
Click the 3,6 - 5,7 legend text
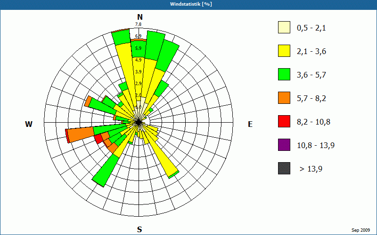click(x=311, y=75)
